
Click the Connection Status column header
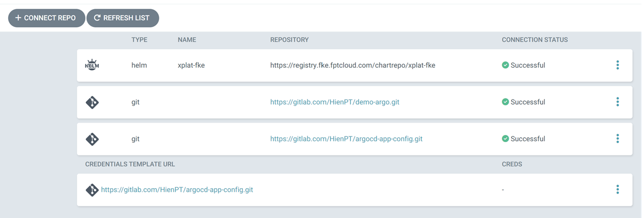click(x=534, y=39)
